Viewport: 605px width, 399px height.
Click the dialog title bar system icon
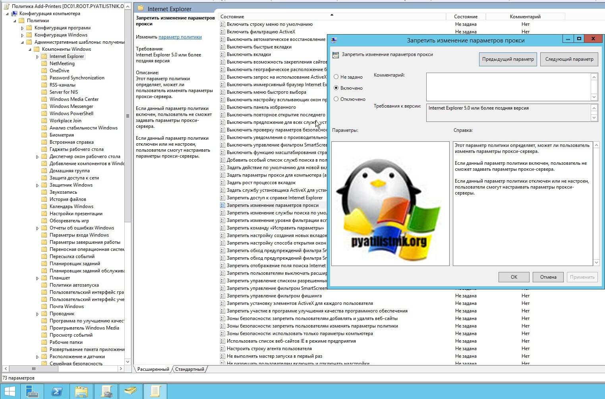334,40
